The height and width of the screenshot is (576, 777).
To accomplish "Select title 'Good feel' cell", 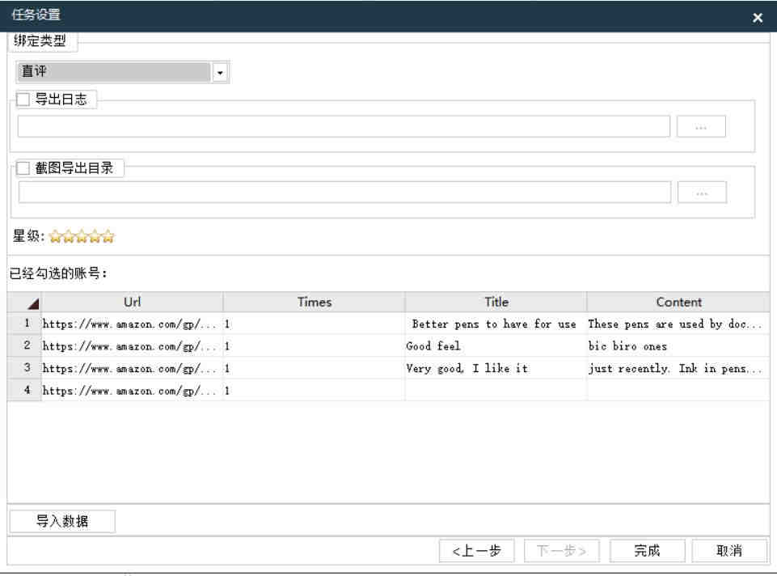I will click(x=496, y=346).
